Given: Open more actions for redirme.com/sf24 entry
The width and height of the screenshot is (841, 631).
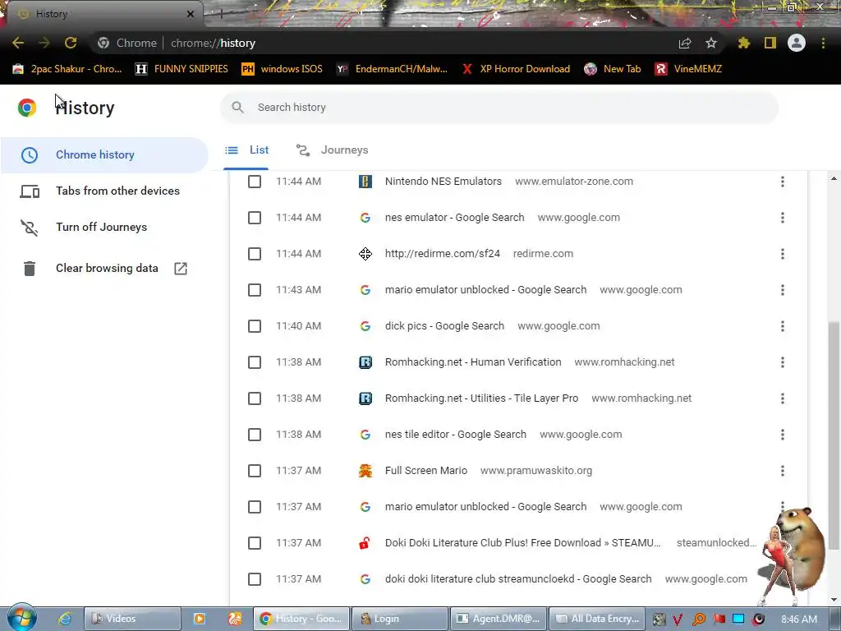Looking at the screenshot, I should click(x=783, y=254).
